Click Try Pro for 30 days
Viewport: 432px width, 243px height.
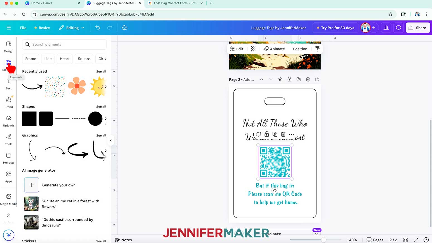[335, 28]
